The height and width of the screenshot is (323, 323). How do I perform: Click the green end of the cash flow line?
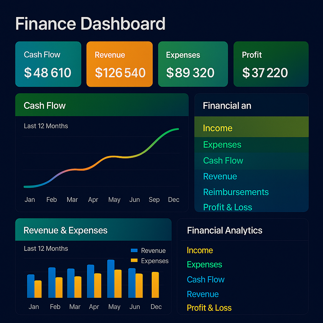tap(177, 129)
